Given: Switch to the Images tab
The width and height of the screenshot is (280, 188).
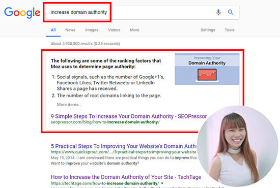Looking at the screenshot, I should coord(92,30).
